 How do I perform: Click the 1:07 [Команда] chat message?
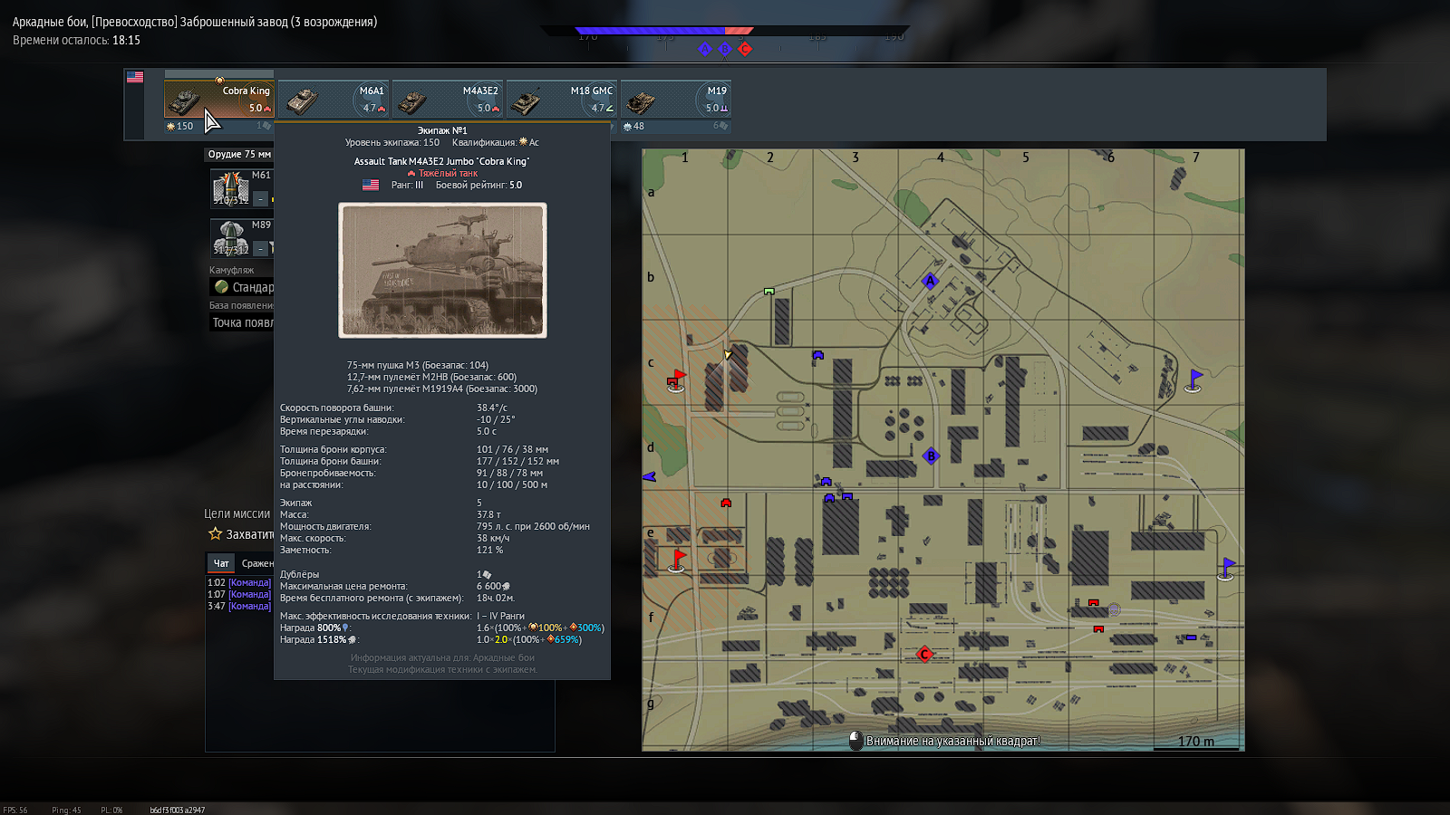click(x=239, y=594)
